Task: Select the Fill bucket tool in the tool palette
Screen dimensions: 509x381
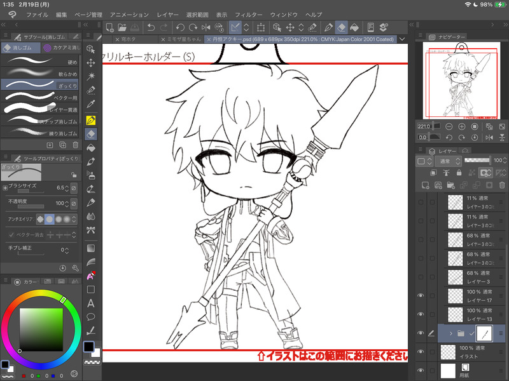Action: coord(91,148)
